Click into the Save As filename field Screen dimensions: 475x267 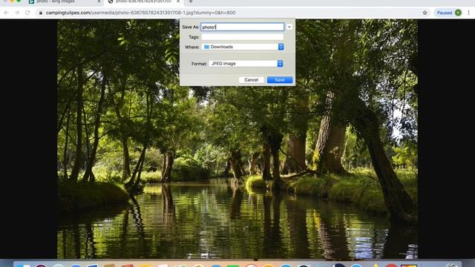tap(243, 27)
